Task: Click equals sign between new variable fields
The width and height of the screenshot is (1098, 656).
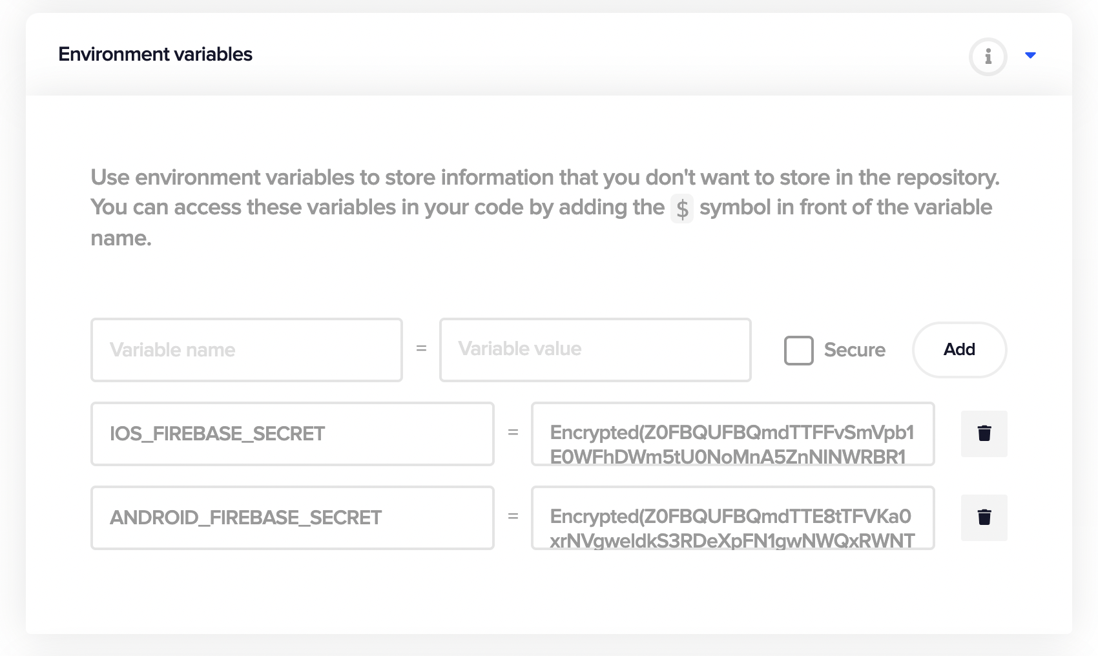Action: point(421,349)
